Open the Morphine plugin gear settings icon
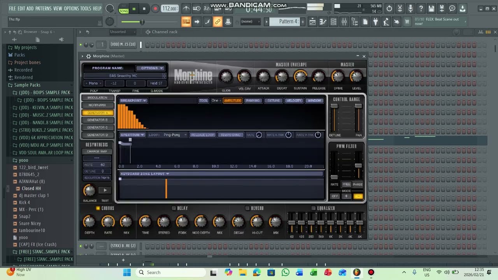Image resolution: width=498 pixels, height=280 pixels. point(88,56)
